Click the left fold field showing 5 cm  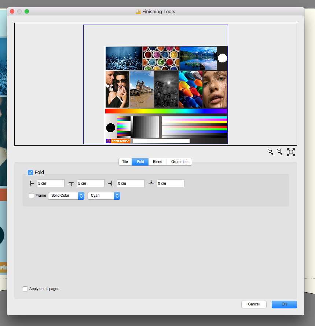tap(51, 184)
